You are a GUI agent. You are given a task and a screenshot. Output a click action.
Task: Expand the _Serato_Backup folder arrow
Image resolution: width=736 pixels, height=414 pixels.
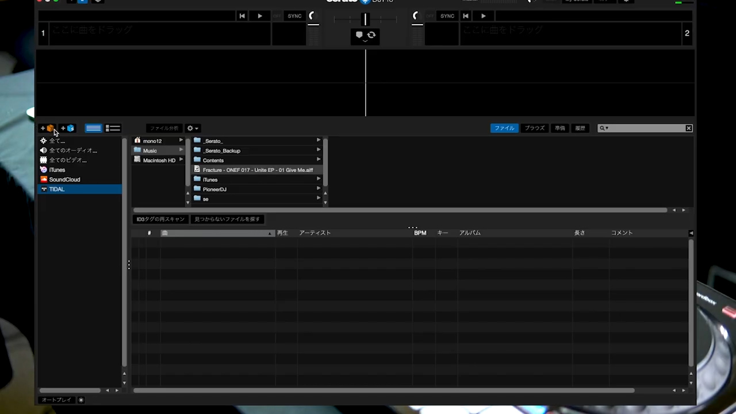pyautogui.click(x=319, y=150)
